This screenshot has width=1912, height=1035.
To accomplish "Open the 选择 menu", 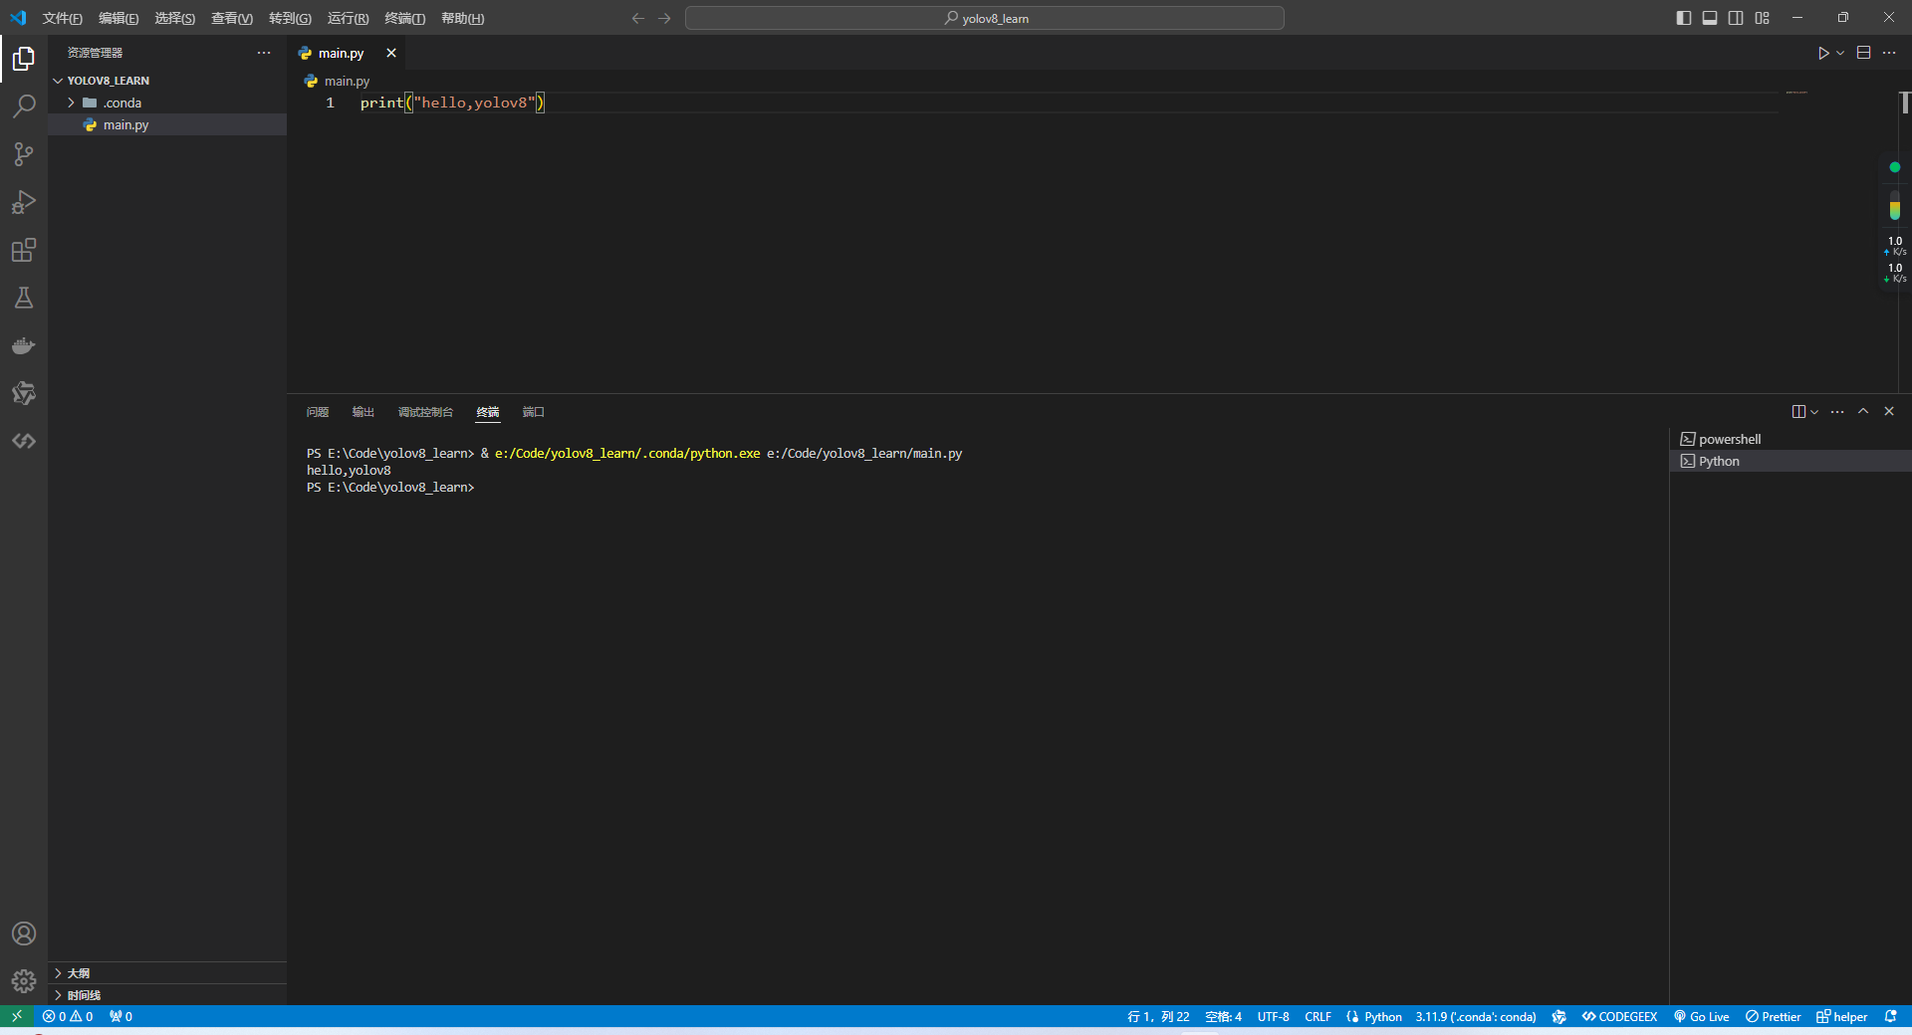I will (174, 18).
